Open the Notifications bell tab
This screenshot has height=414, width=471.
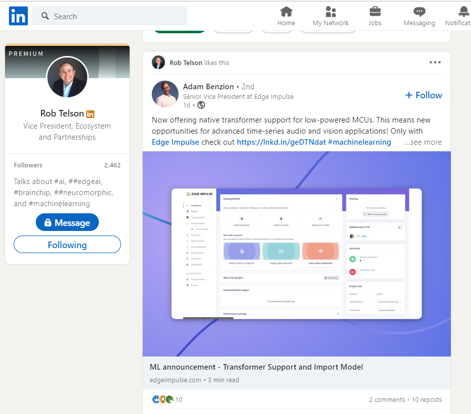pyautogui.click(x=459, y=16)
